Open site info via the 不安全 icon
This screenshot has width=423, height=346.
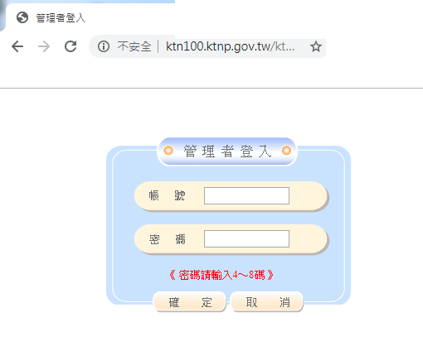pos(104,46)
